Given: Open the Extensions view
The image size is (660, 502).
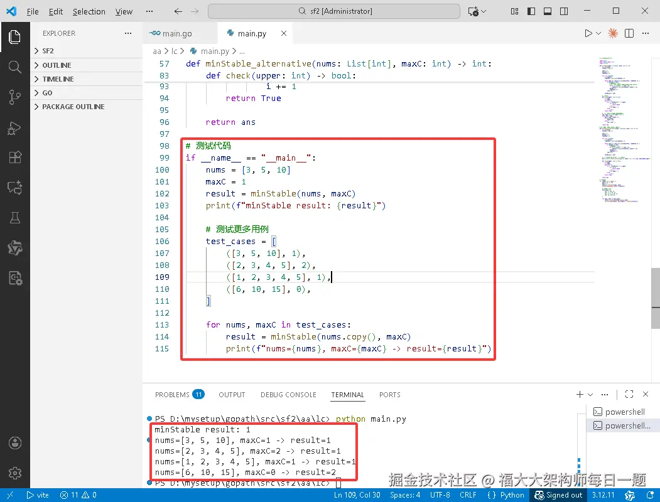Looking at the screenshot, I should tap(14, 158).
